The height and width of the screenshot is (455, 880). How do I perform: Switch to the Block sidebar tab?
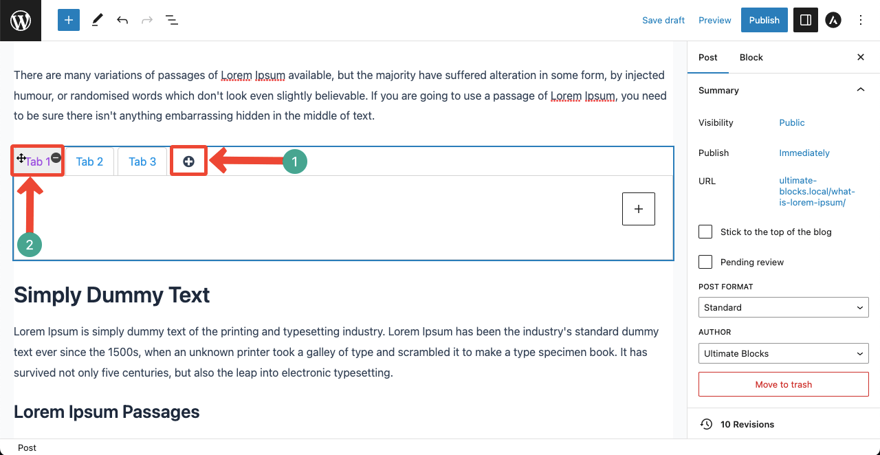(x=751, y=57)
